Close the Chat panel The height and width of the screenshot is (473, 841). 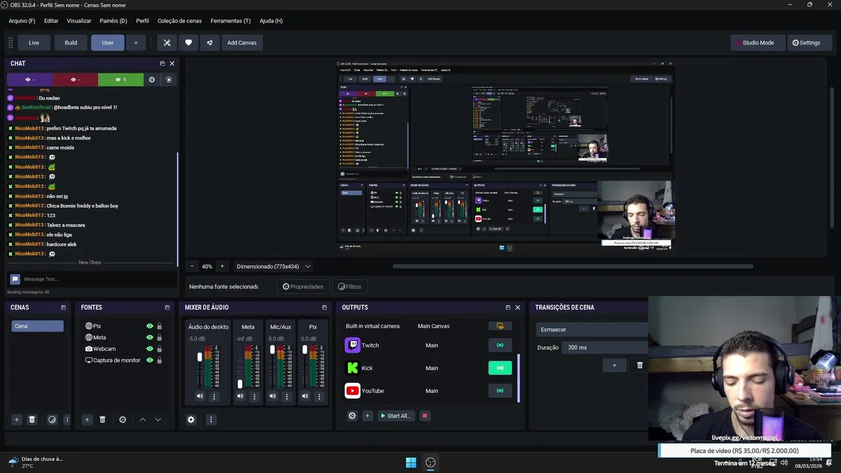(x=172, y=64)
